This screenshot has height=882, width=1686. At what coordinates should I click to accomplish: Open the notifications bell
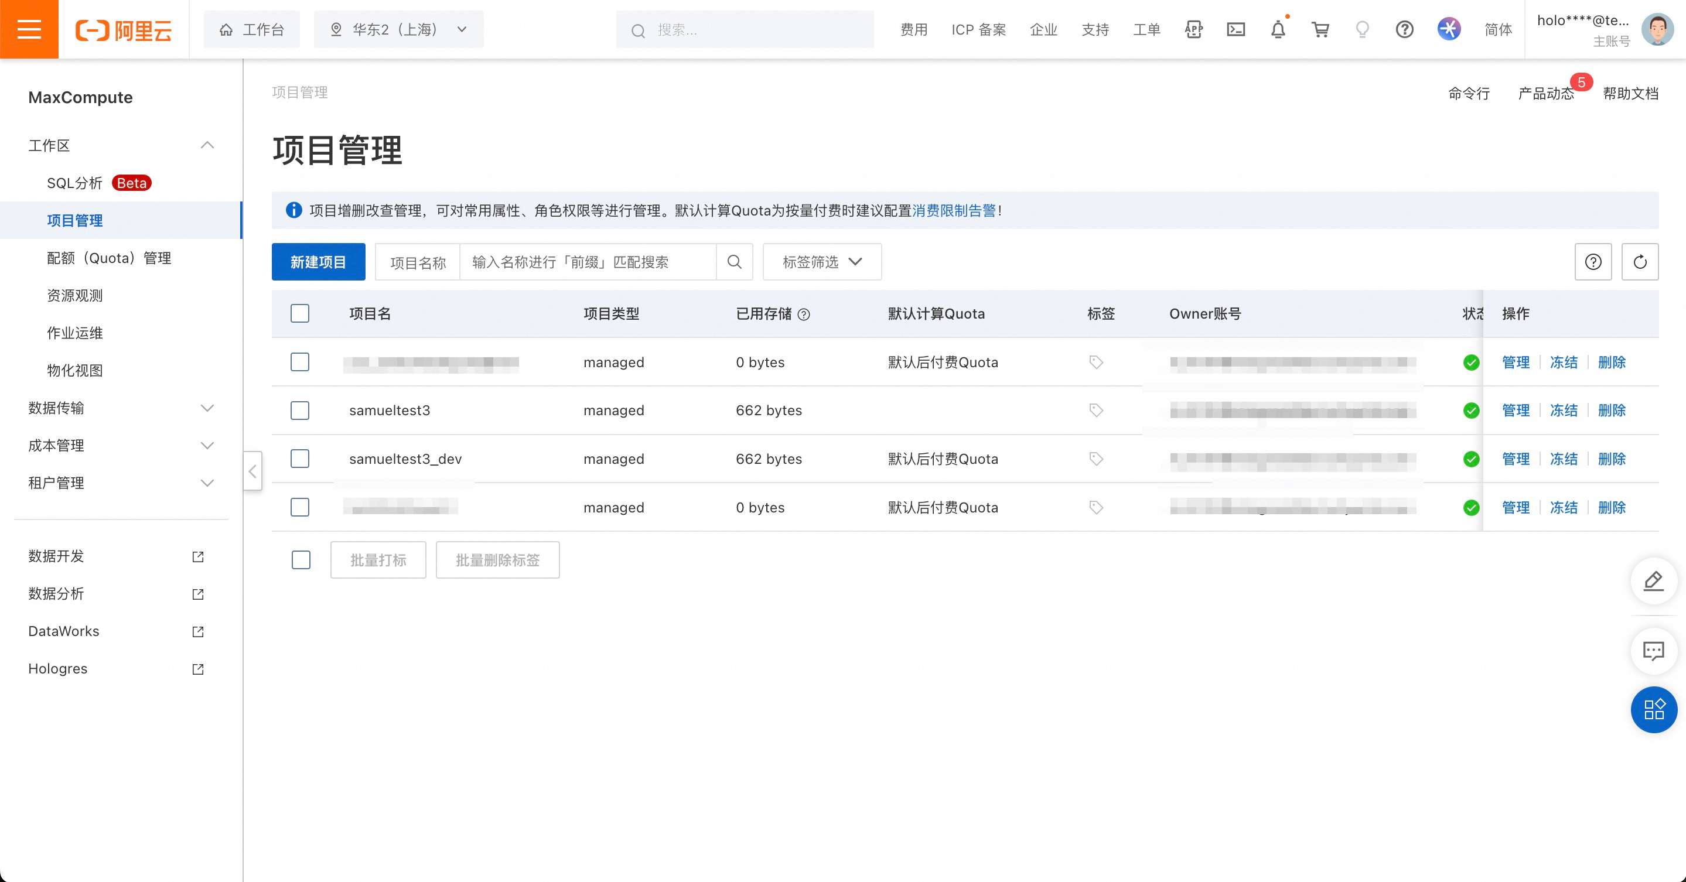tap(1278, 29)
